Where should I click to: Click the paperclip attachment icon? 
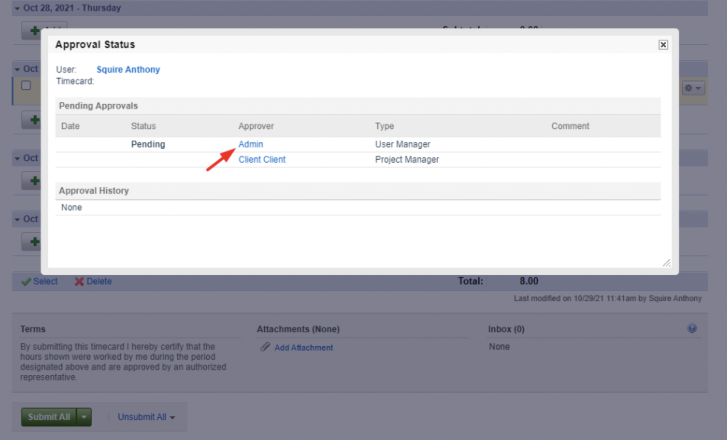[265, 347]
